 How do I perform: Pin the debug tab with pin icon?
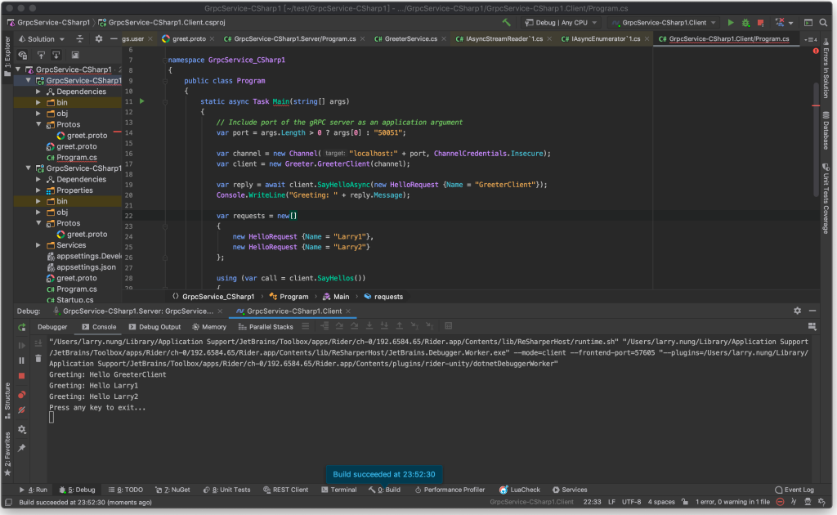click(22, 448)
